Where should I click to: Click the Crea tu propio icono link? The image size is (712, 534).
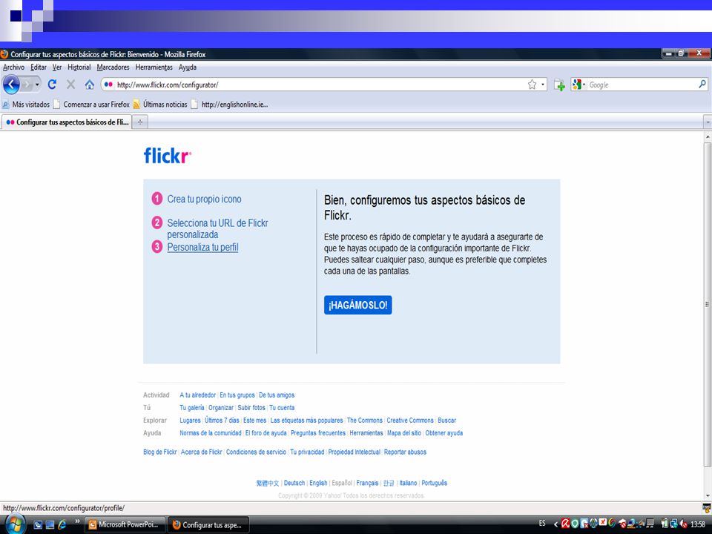[205, 199]
